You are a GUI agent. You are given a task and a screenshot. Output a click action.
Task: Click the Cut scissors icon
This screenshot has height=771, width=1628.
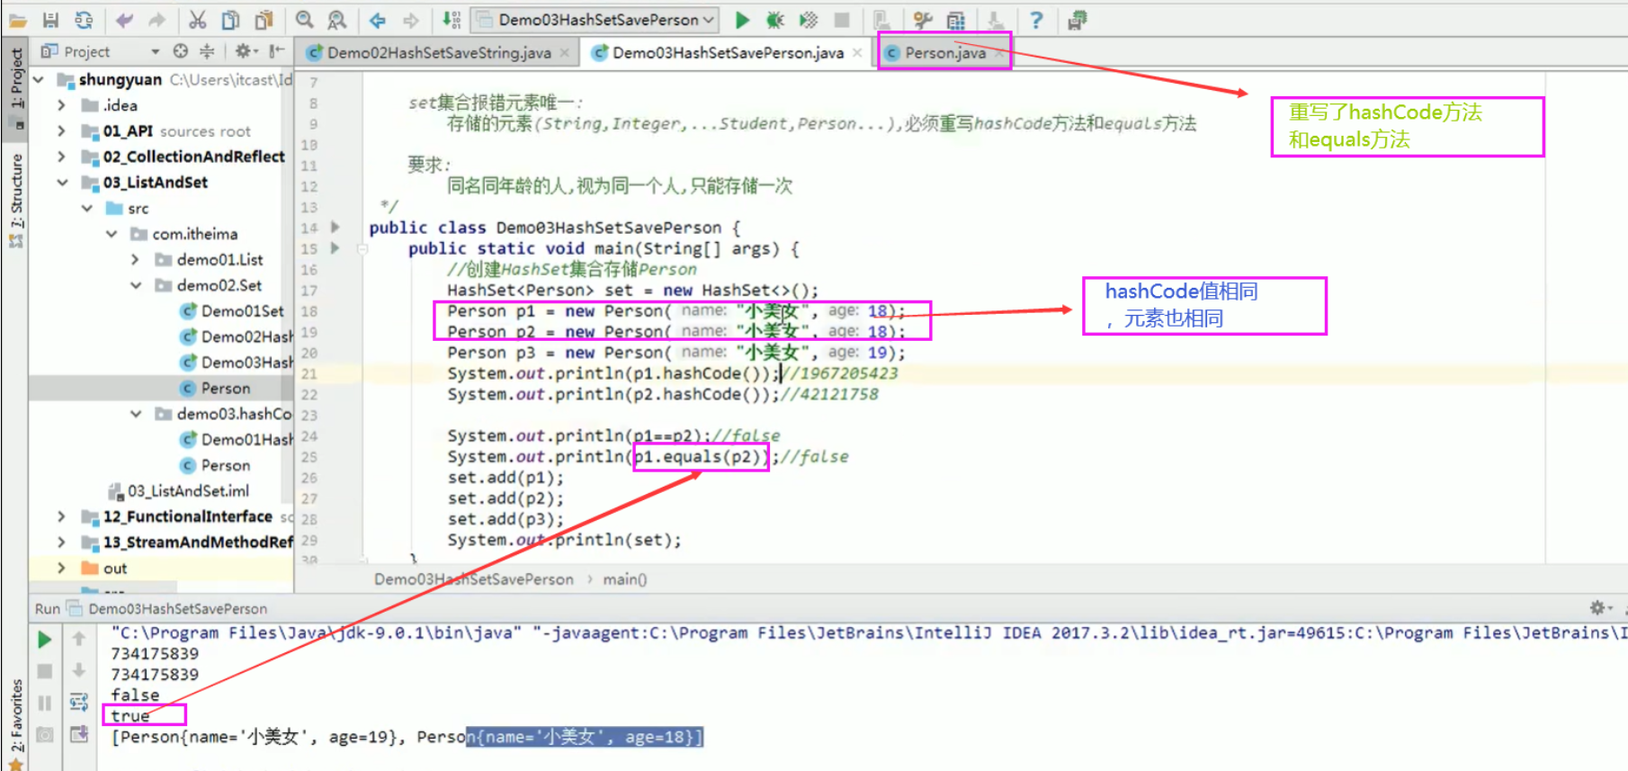pos(198,19)
